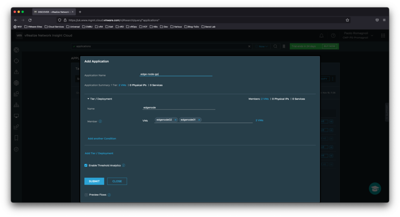Screen dimensions: 400x217
Task: Bookmark this page with the star icon
Action: point(347,20)
